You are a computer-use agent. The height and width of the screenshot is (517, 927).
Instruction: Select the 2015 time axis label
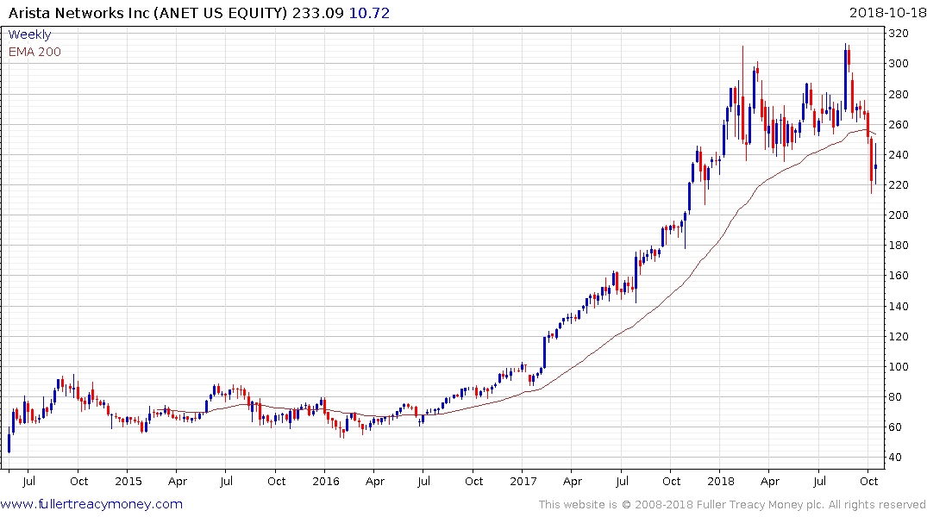point(128,481)
